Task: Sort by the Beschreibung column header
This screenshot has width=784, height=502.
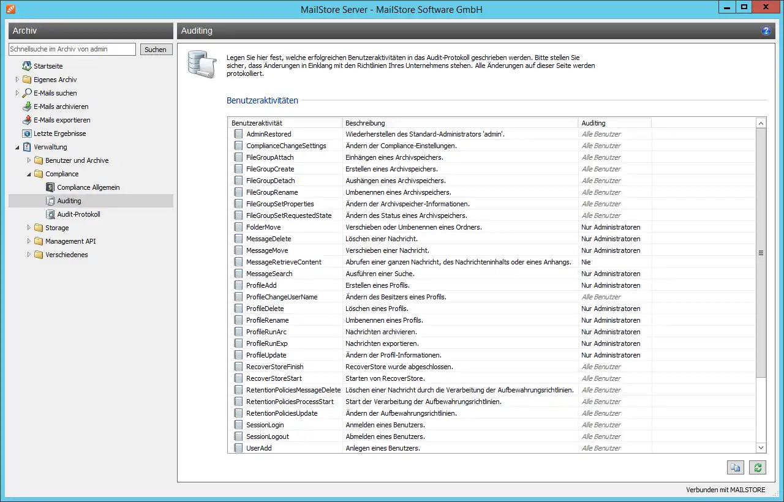Action: (461, 123)
